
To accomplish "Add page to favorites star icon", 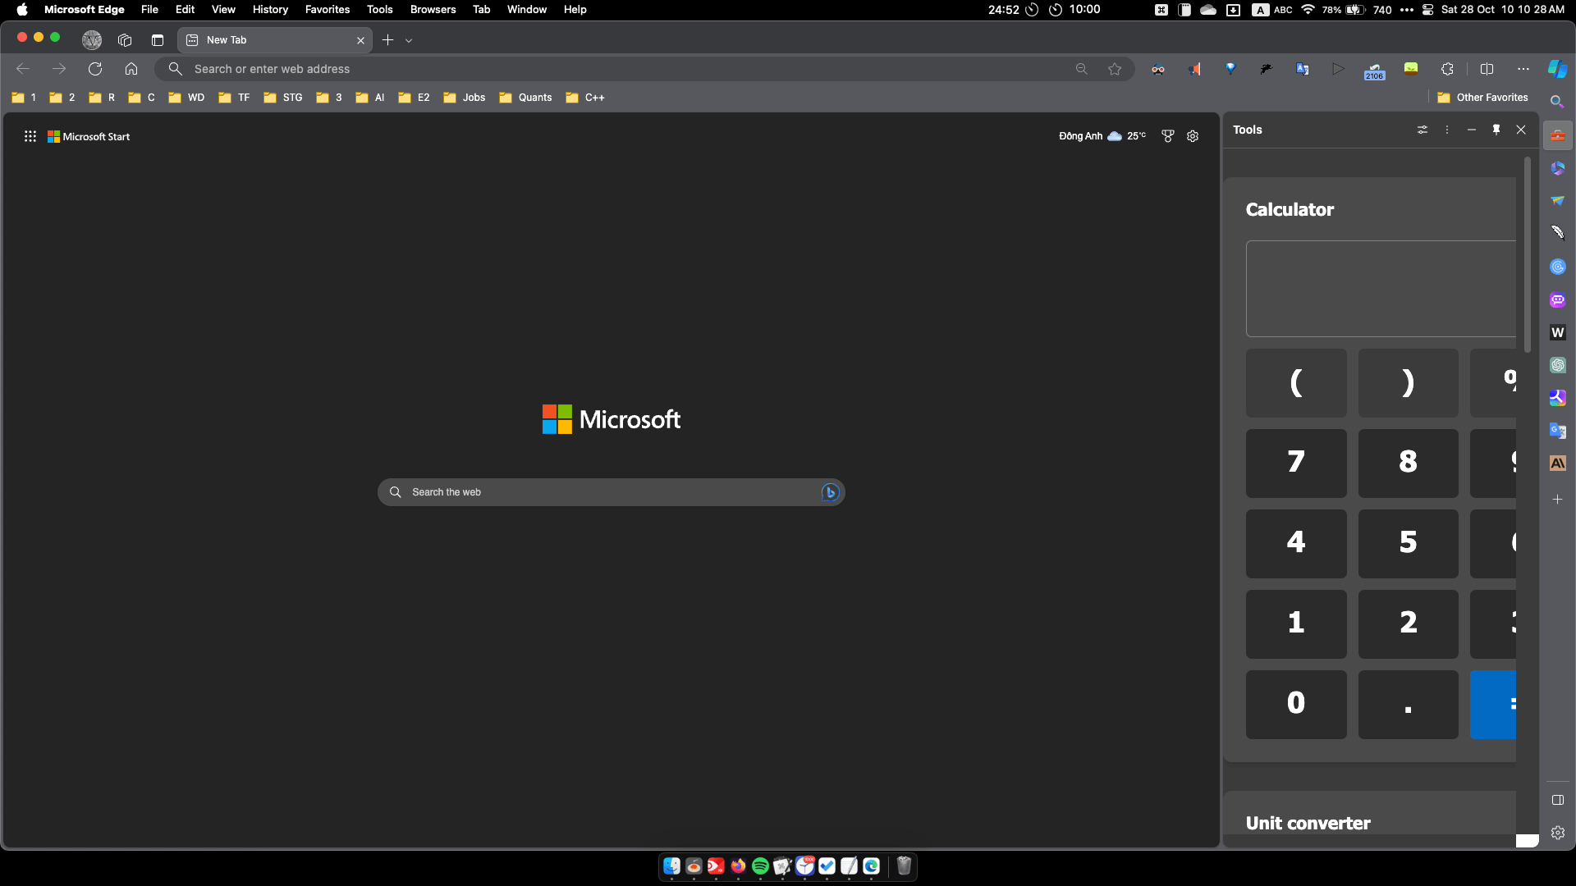I will coord(1114,69).
